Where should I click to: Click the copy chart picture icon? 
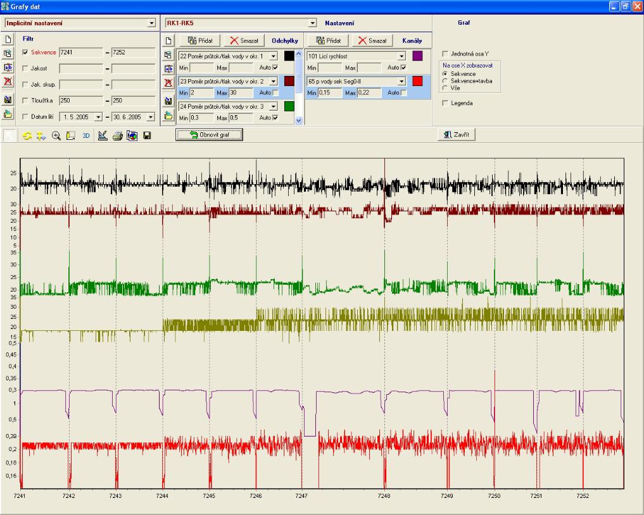tap(132, 135)
